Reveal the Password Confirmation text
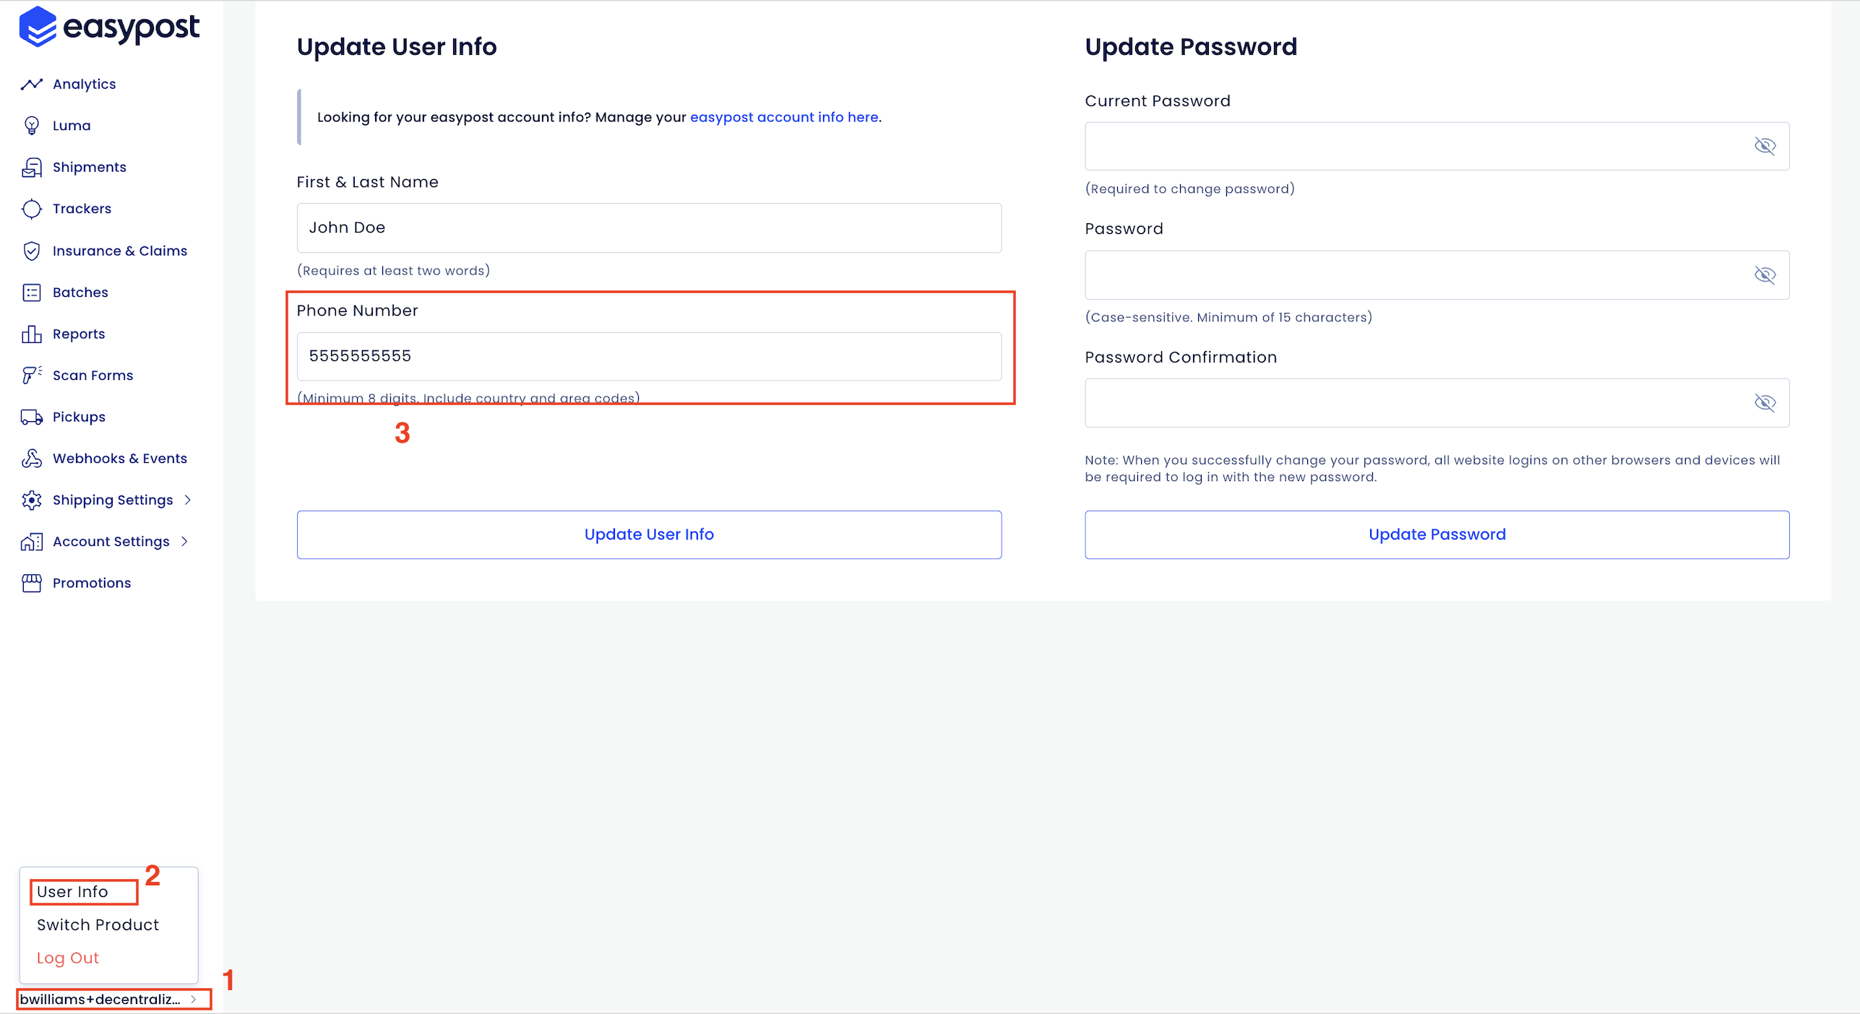 pyautogui.click(x=1765, y=402)
